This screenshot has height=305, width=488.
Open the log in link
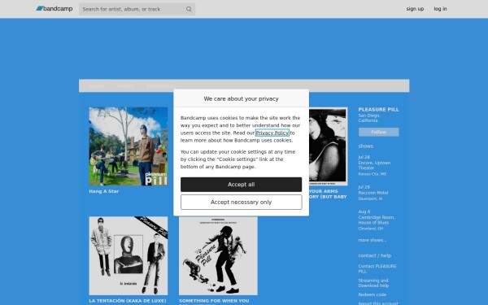pos(440,9)
